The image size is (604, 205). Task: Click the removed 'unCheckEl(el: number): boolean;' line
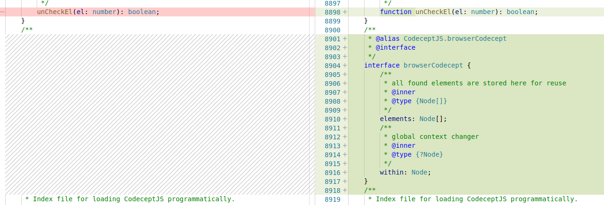pos(98,12)
